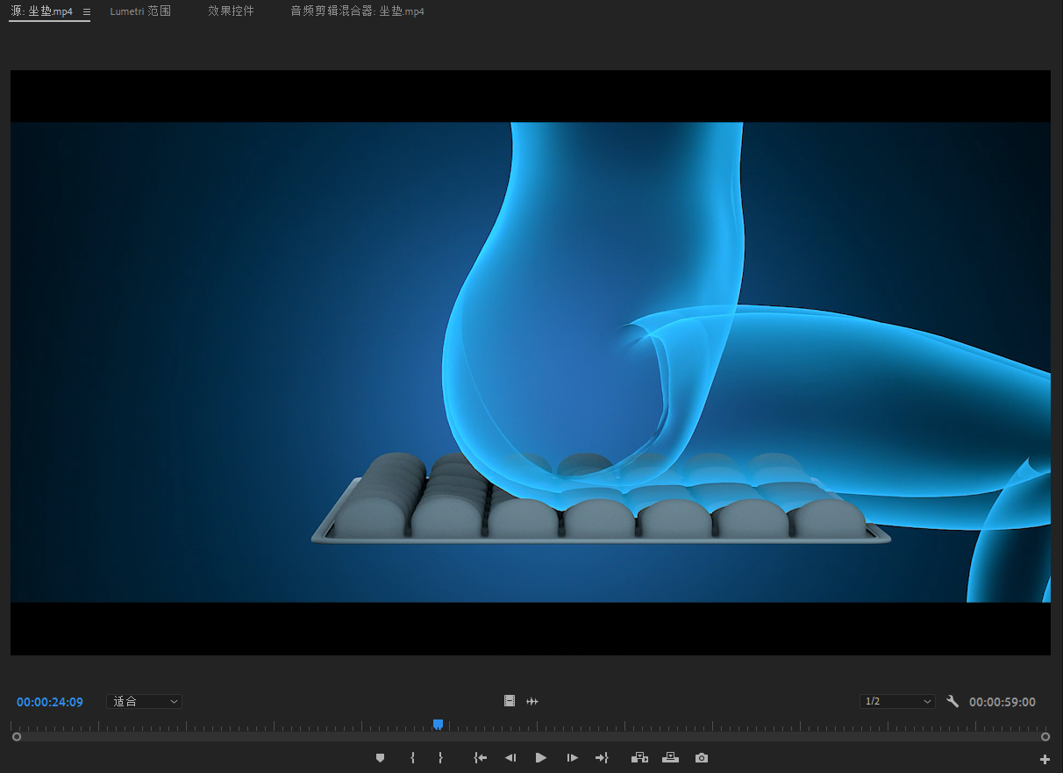The image size is (1063, 773).
Task: Click the Add Marker icon
Action: (380, 758)
